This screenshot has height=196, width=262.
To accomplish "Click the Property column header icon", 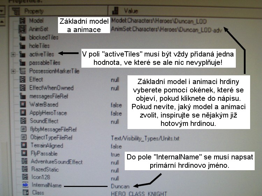I will click(x=16, y=11).
